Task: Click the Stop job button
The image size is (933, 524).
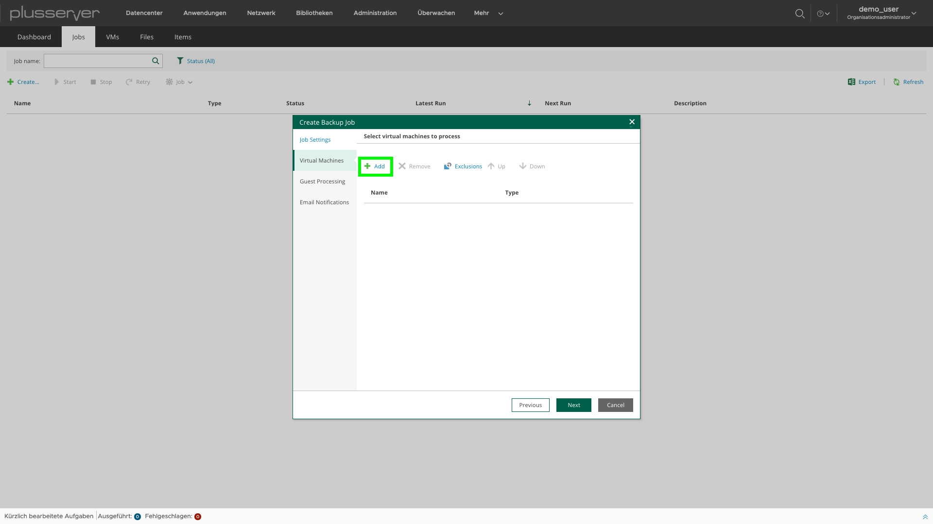Action: (101, 82)
